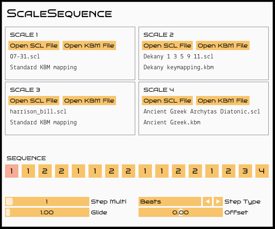Screen dimensions: 275x229
Task: Open SCL File for Scale 1
Action: (34, 45)
